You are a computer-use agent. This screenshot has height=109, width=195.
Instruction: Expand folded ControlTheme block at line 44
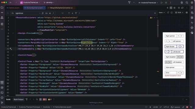(x=13, y=55)
